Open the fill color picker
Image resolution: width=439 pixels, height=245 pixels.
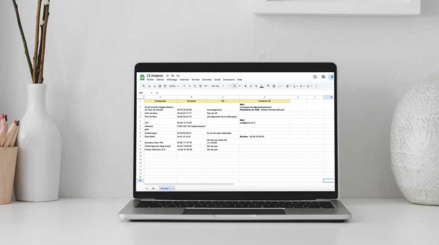point(268,86)
